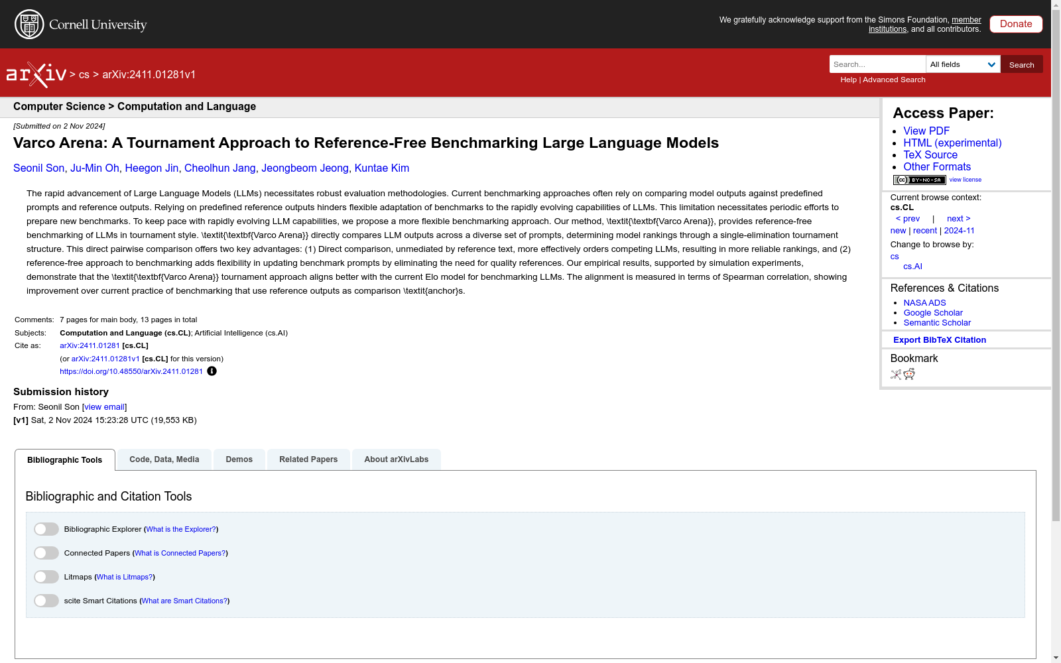
Task: Click the Cornell University logo
Action: click(x=81, y=25)
